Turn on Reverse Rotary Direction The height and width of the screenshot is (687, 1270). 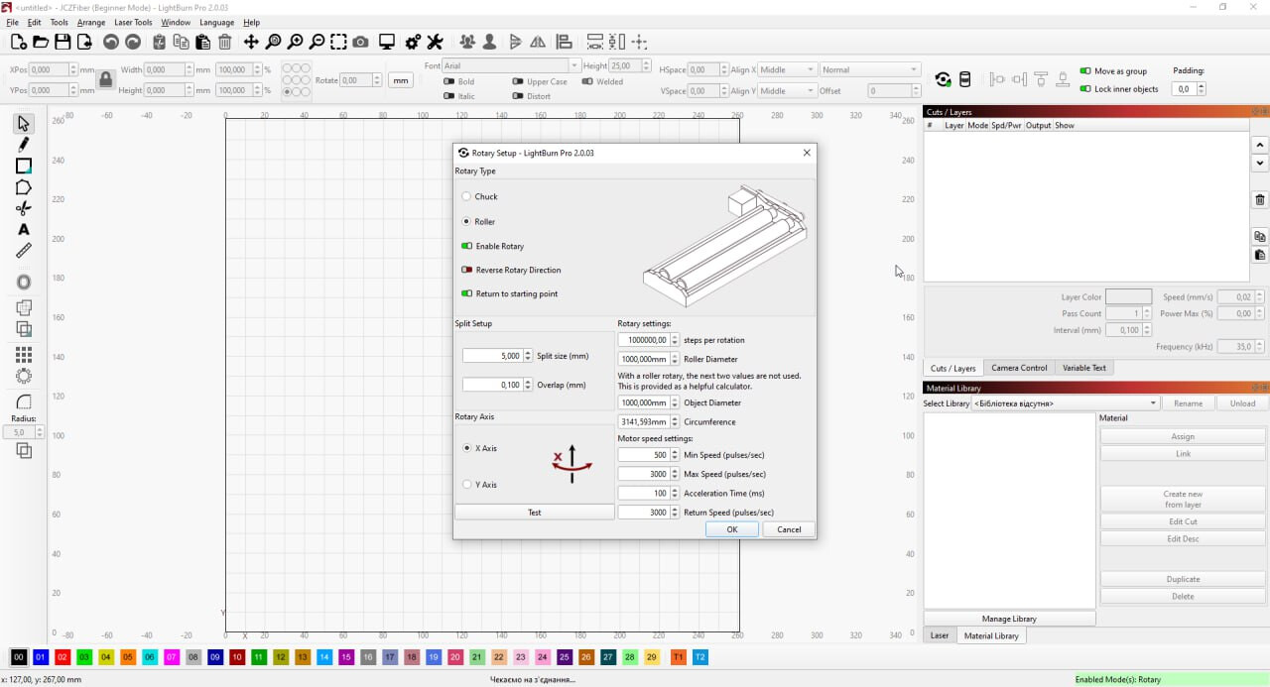click(466, 270)
